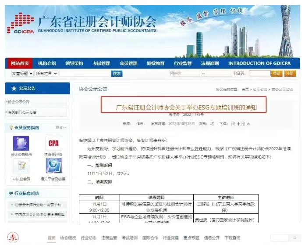Click table cell 黄世忠 lecturer

[226, 219]
